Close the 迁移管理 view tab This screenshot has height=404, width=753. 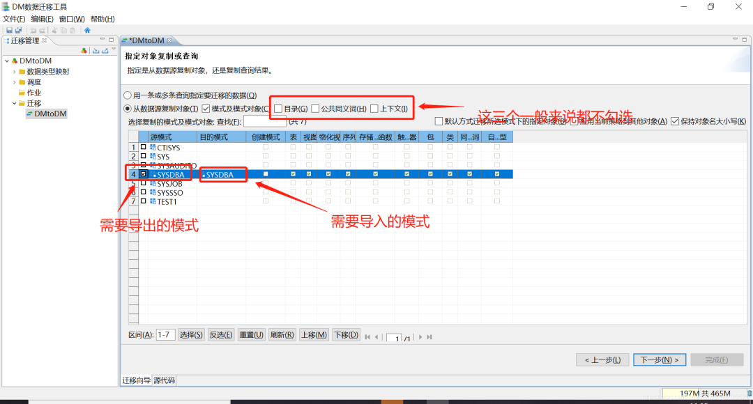(x=44, y=40)
